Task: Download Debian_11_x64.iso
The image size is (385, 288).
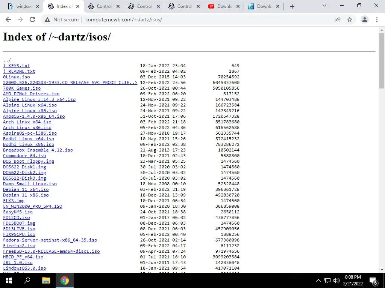Action: point(26,189)
